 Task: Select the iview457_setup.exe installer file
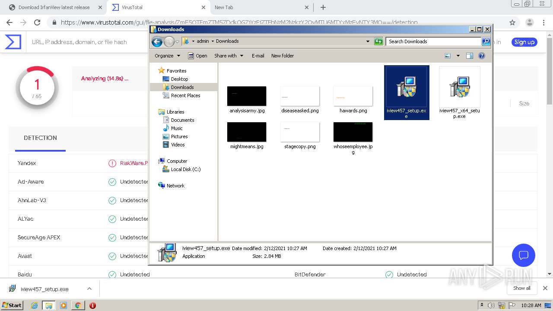coord(407,92)
